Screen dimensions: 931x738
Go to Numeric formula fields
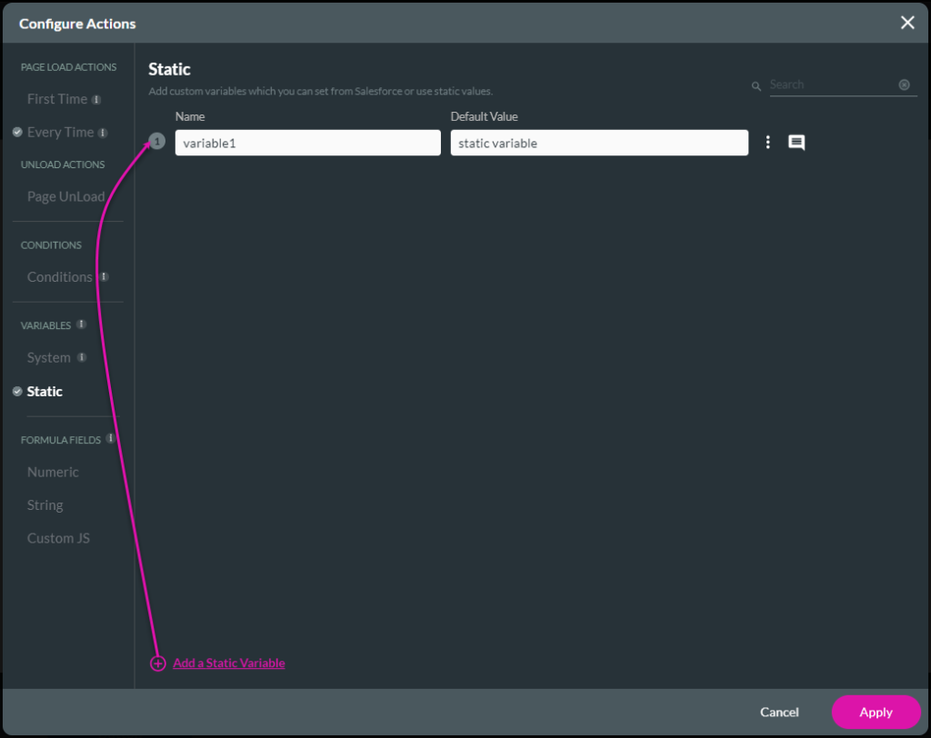point(53,472)
